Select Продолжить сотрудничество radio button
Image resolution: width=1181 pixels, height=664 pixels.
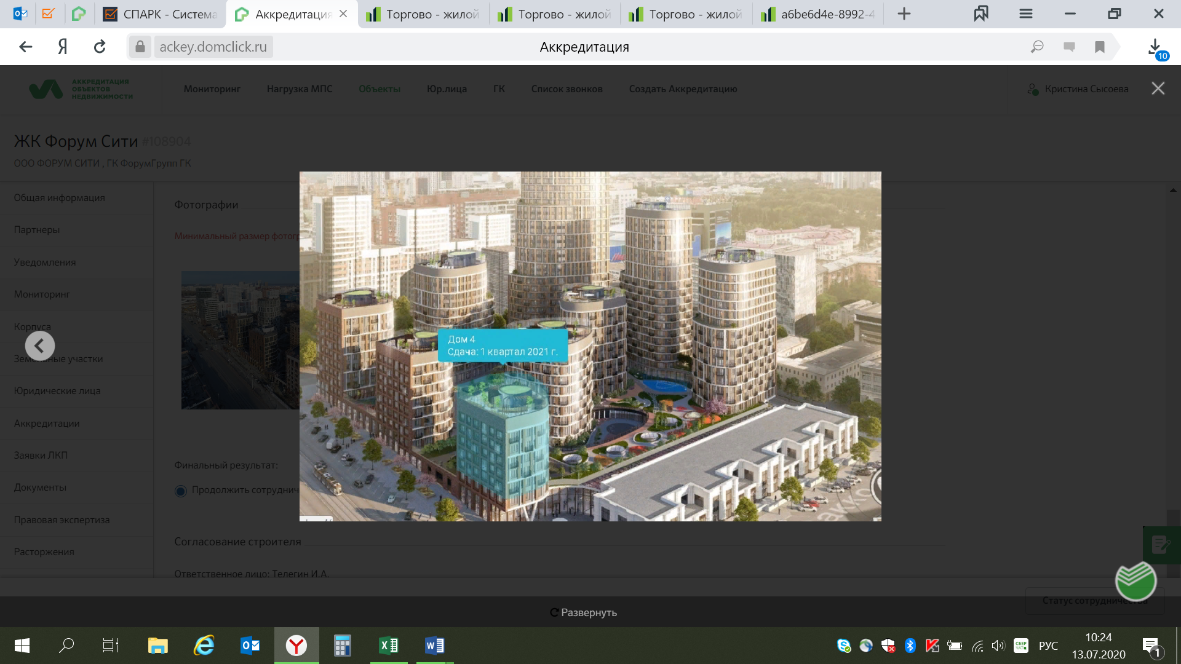[181, 491]
